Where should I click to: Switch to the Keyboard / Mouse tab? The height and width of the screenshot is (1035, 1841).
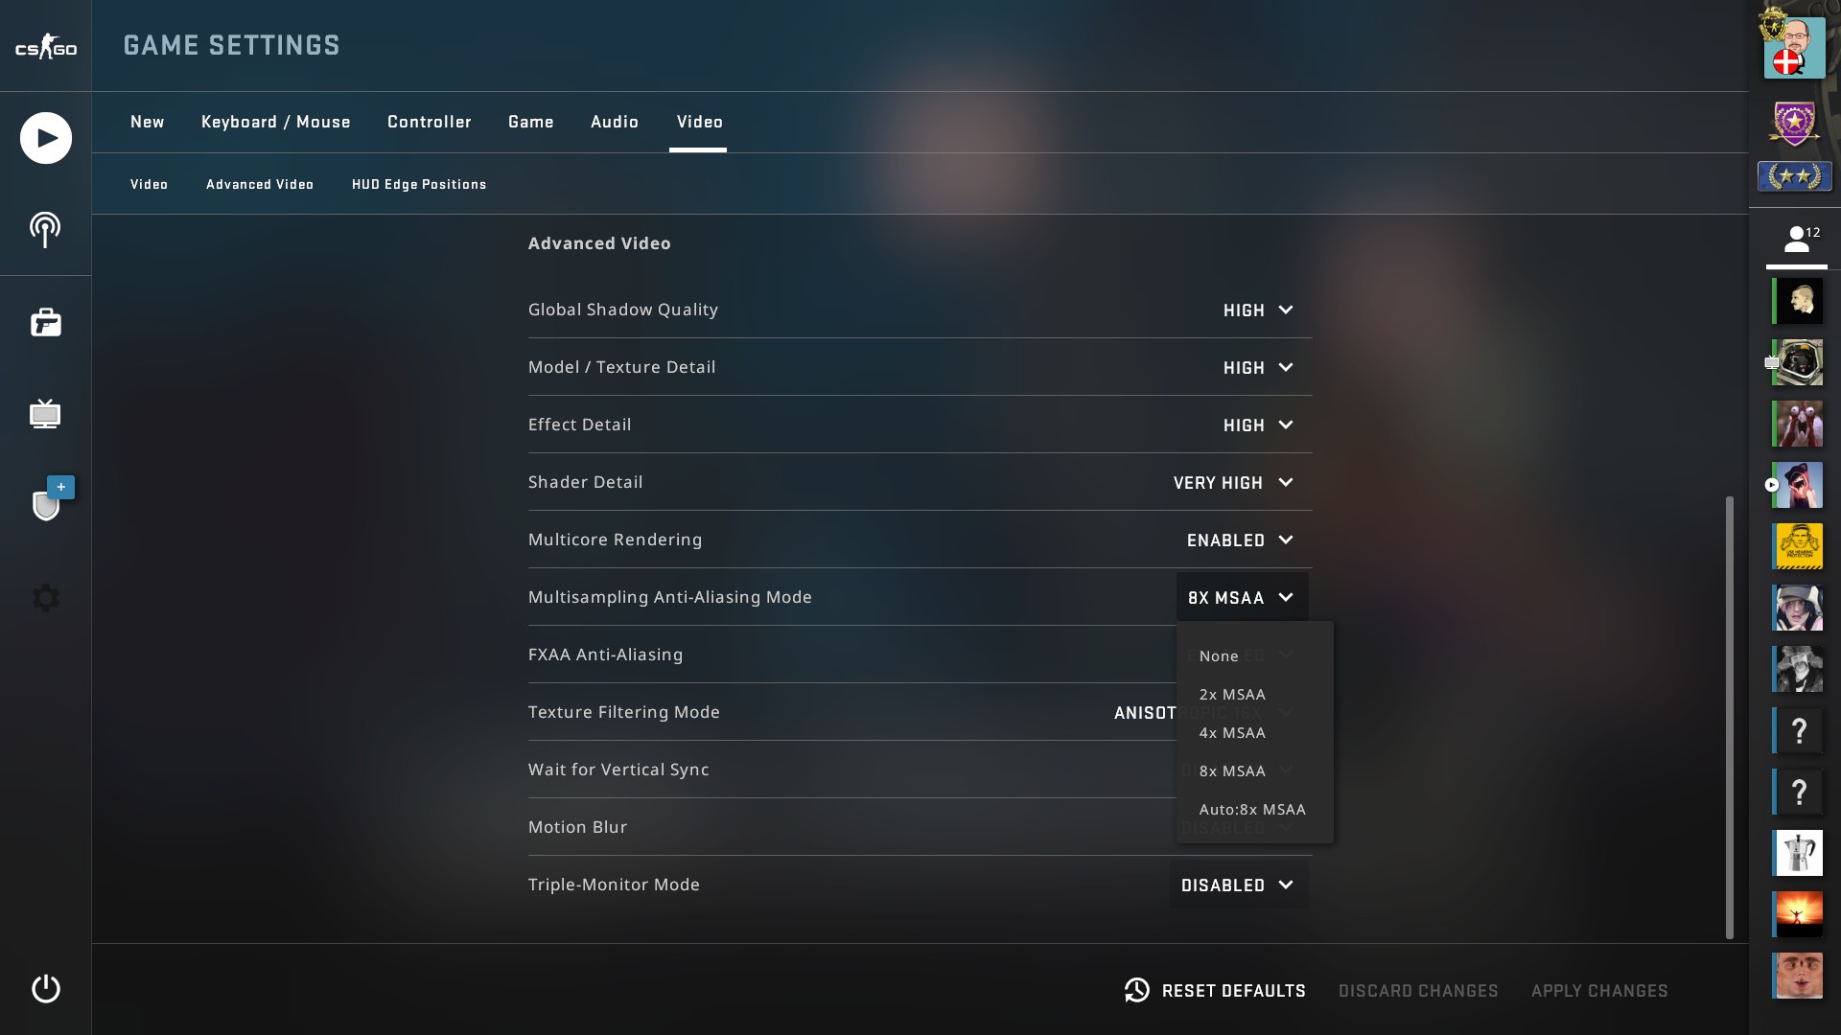(276, 122)
